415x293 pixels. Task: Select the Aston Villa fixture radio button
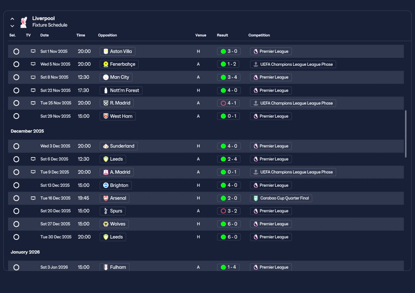16,52
